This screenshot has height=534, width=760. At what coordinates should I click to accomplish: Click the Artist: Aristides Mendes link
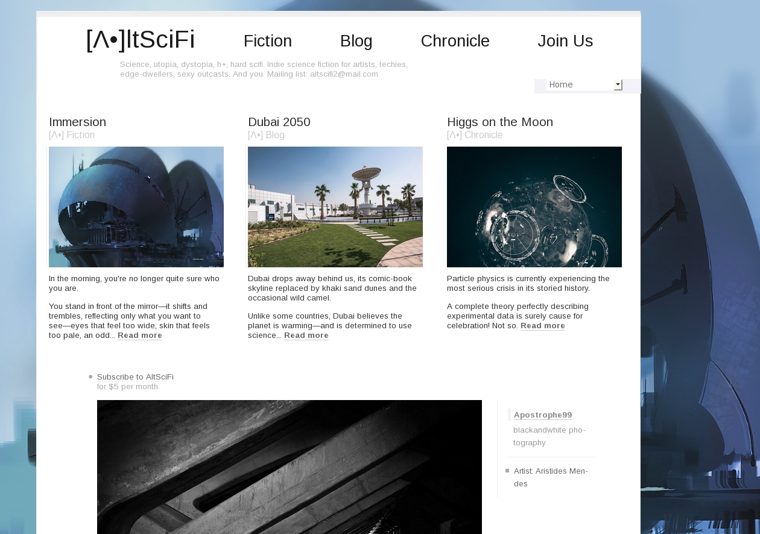coord(551,477)
